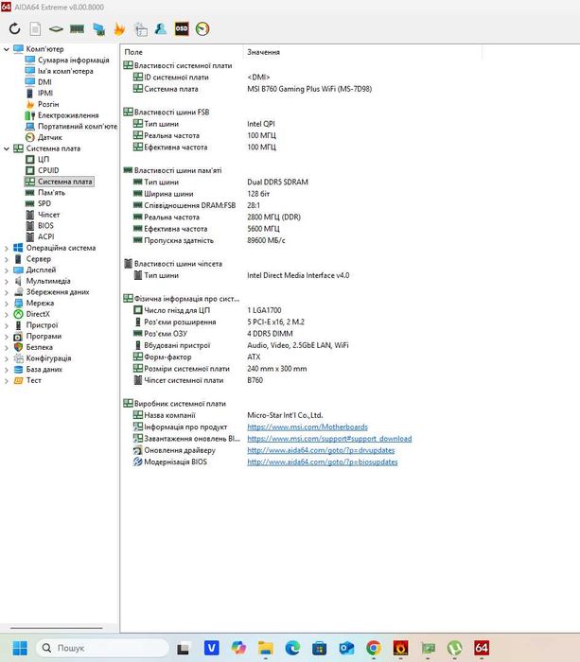Expand the Операційна система node
The image size is (580, 662).
(7, 248)
